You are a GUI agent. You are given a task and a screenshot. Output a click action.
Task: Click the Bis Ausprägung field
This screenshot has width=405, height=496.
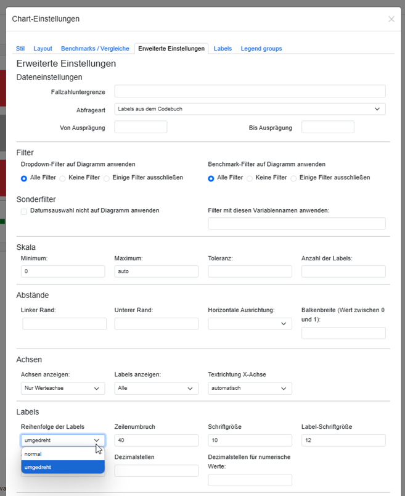(x=327, y=127)
